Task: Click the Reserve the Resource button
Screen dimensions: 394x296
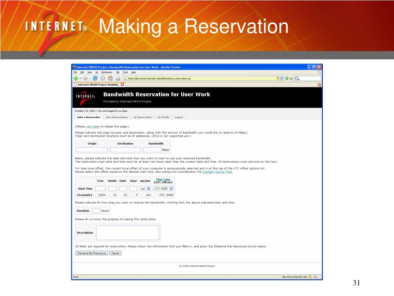Action: pos(92,253)
